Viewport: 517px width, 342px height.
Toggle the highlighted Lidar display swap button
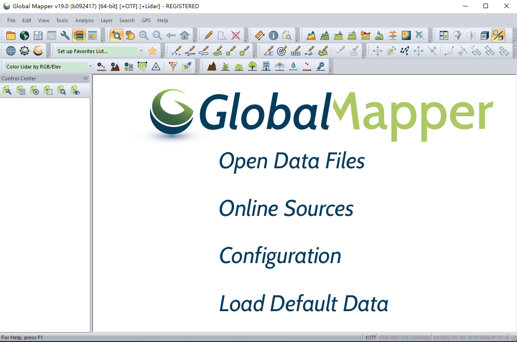498,35
